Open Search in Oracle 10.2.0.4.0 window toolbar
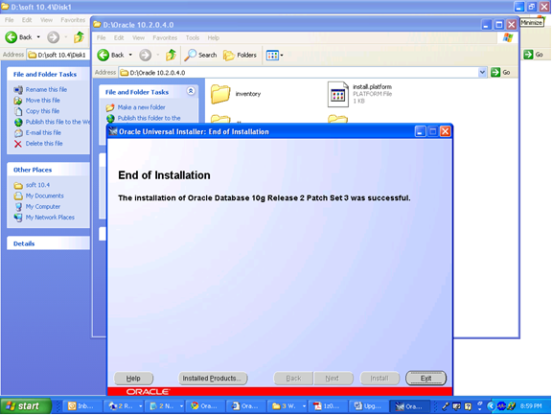 point(200,55)
